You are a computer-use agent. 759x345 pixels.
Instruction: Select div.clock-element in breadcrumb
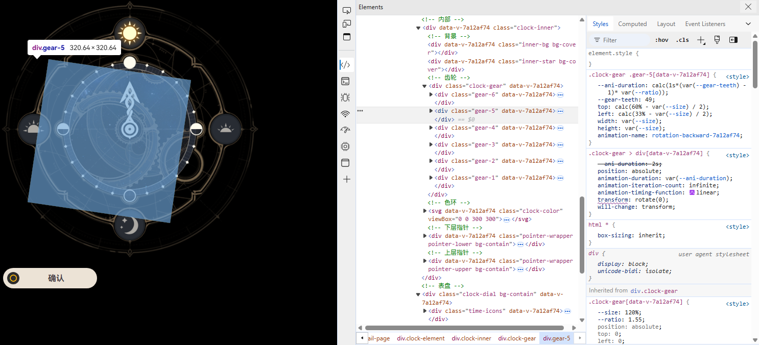[x=421, y=338]
